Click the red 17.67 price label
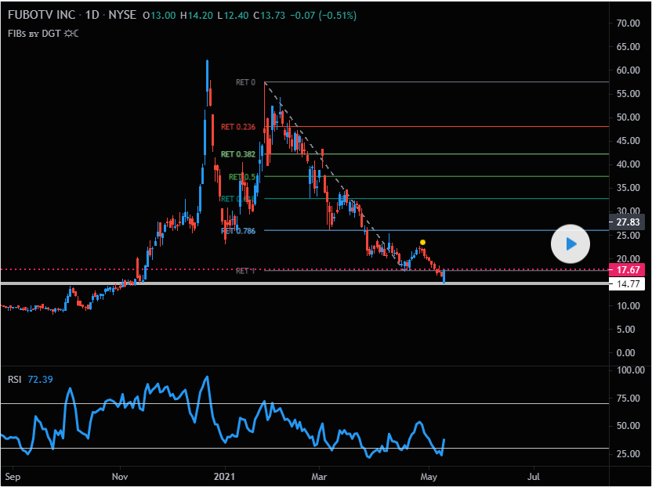652x487 pixels. [x=630, y=270]
